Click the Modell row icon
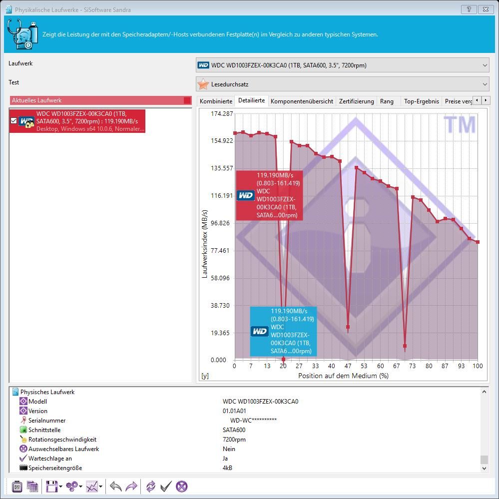The height and width of the screenshot is (499, 499). 23,401
